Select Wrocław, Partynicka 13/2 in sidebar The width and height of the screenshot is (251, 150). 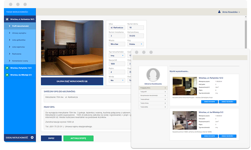(x=20, y=68)
